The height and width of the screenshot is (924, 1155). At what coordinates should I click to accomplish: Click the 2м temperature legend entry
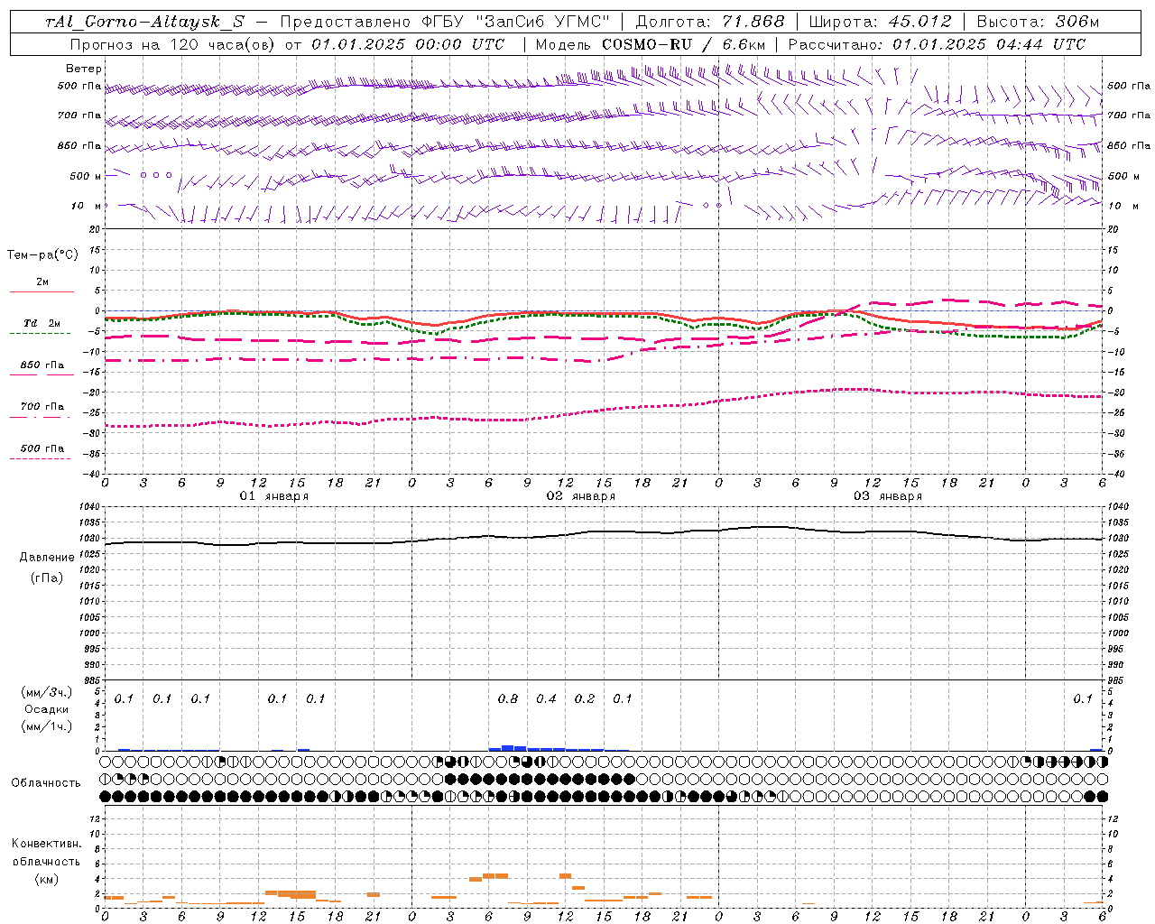click(42, 282)
